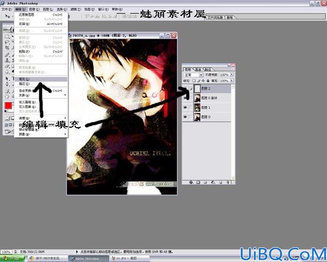The image size is (327, 262).
Task: Toggle link box for 图层 0
Action: 191,117
